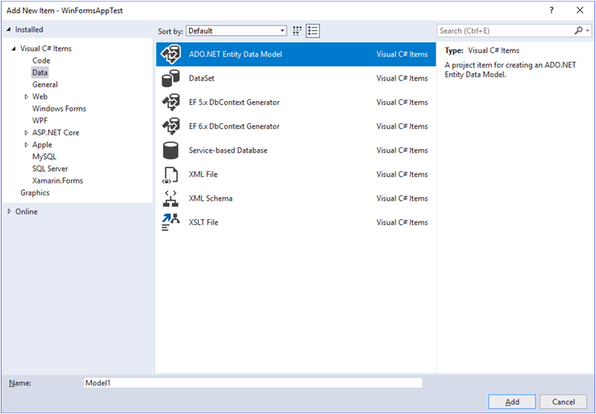The height and width of the screenshot is (414, 596).
Task: Choose the XSLT File template icon
Action: (x=171, y=222)
